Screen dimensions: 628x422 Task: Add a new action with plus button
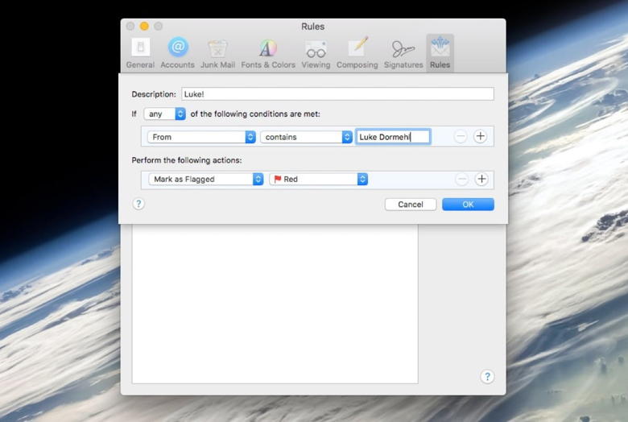(481, 180)
